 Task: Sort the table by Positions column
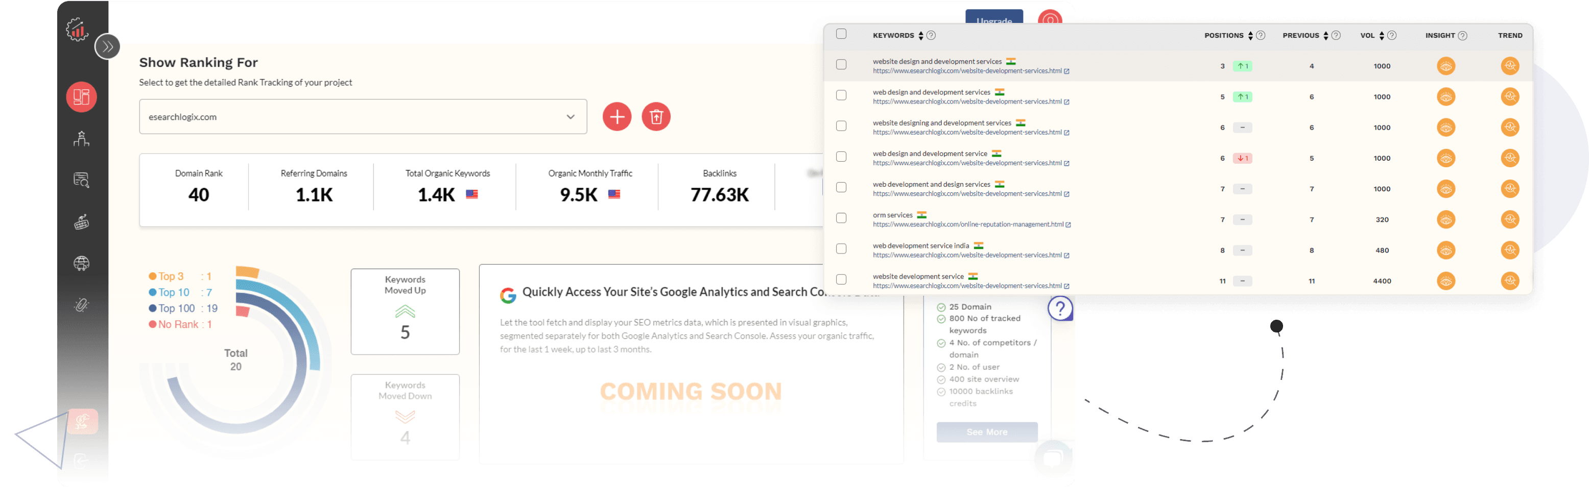(1251, 35)
